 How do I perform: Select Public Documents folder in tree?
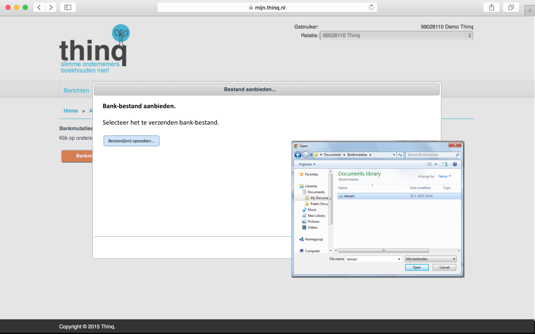[317, 204]
